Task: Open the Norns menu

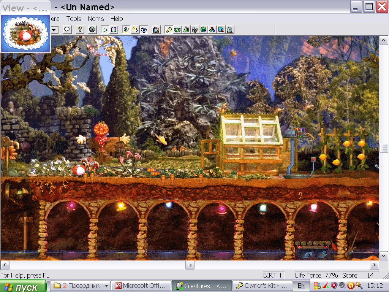Action: (96, 19)
